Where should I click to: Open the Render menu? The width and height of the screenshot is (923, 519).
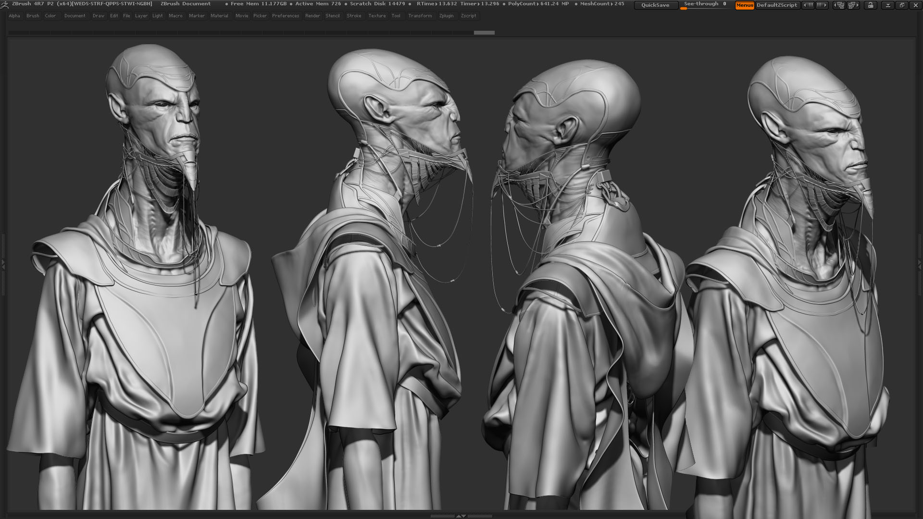pyautogui.click(x=312, y=16)
